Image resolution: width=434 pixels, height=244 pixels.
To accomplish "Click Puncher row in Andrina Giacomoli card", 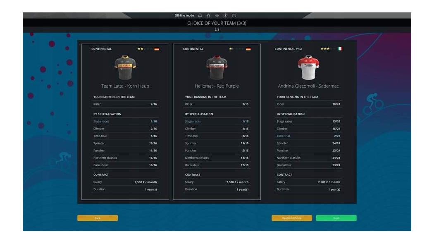I will [x=308, y=151].
